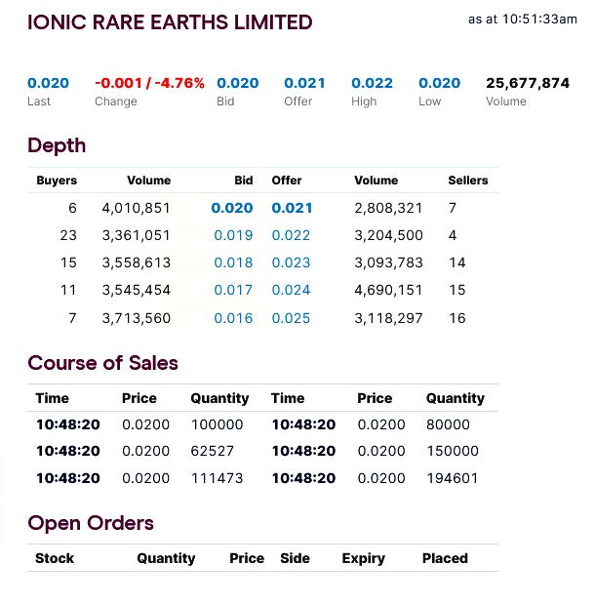Click sell volume 2,808,321
Screen dimensions: 595x605
tap(388, 209)
